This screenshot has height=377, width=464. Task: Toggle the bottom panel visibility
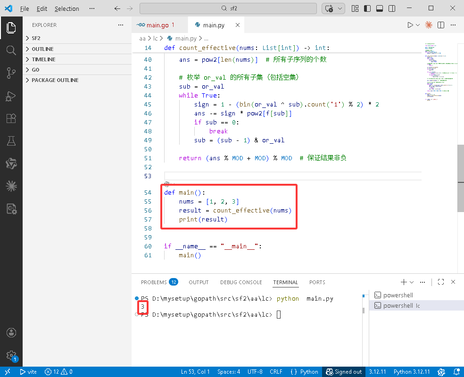click(x=380, y=8)
